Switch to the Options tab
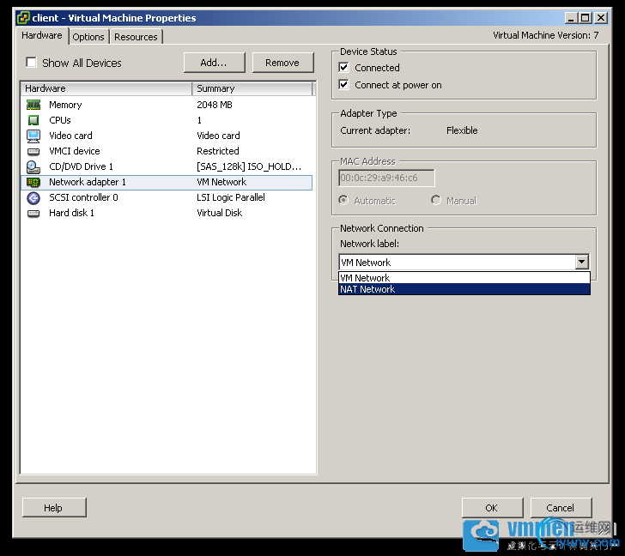 point(88,37)
